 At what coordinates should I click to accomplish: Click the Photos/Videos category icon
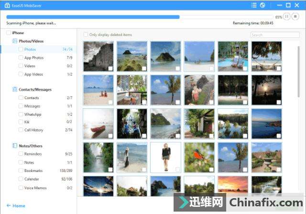15,41
